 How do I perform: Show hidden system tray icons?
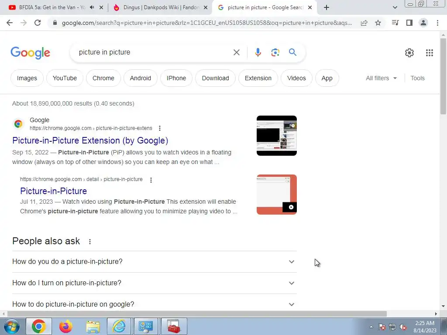[x=371, y=327]
